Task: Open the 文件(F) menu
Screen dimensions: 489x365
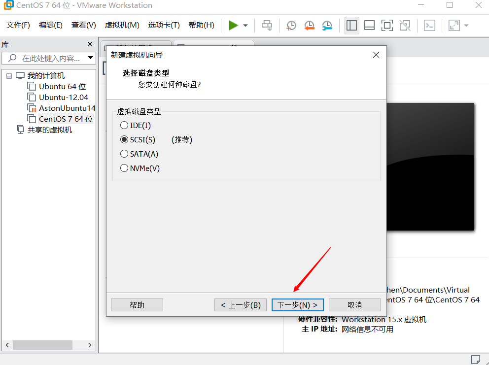Action: click(18, 25)
